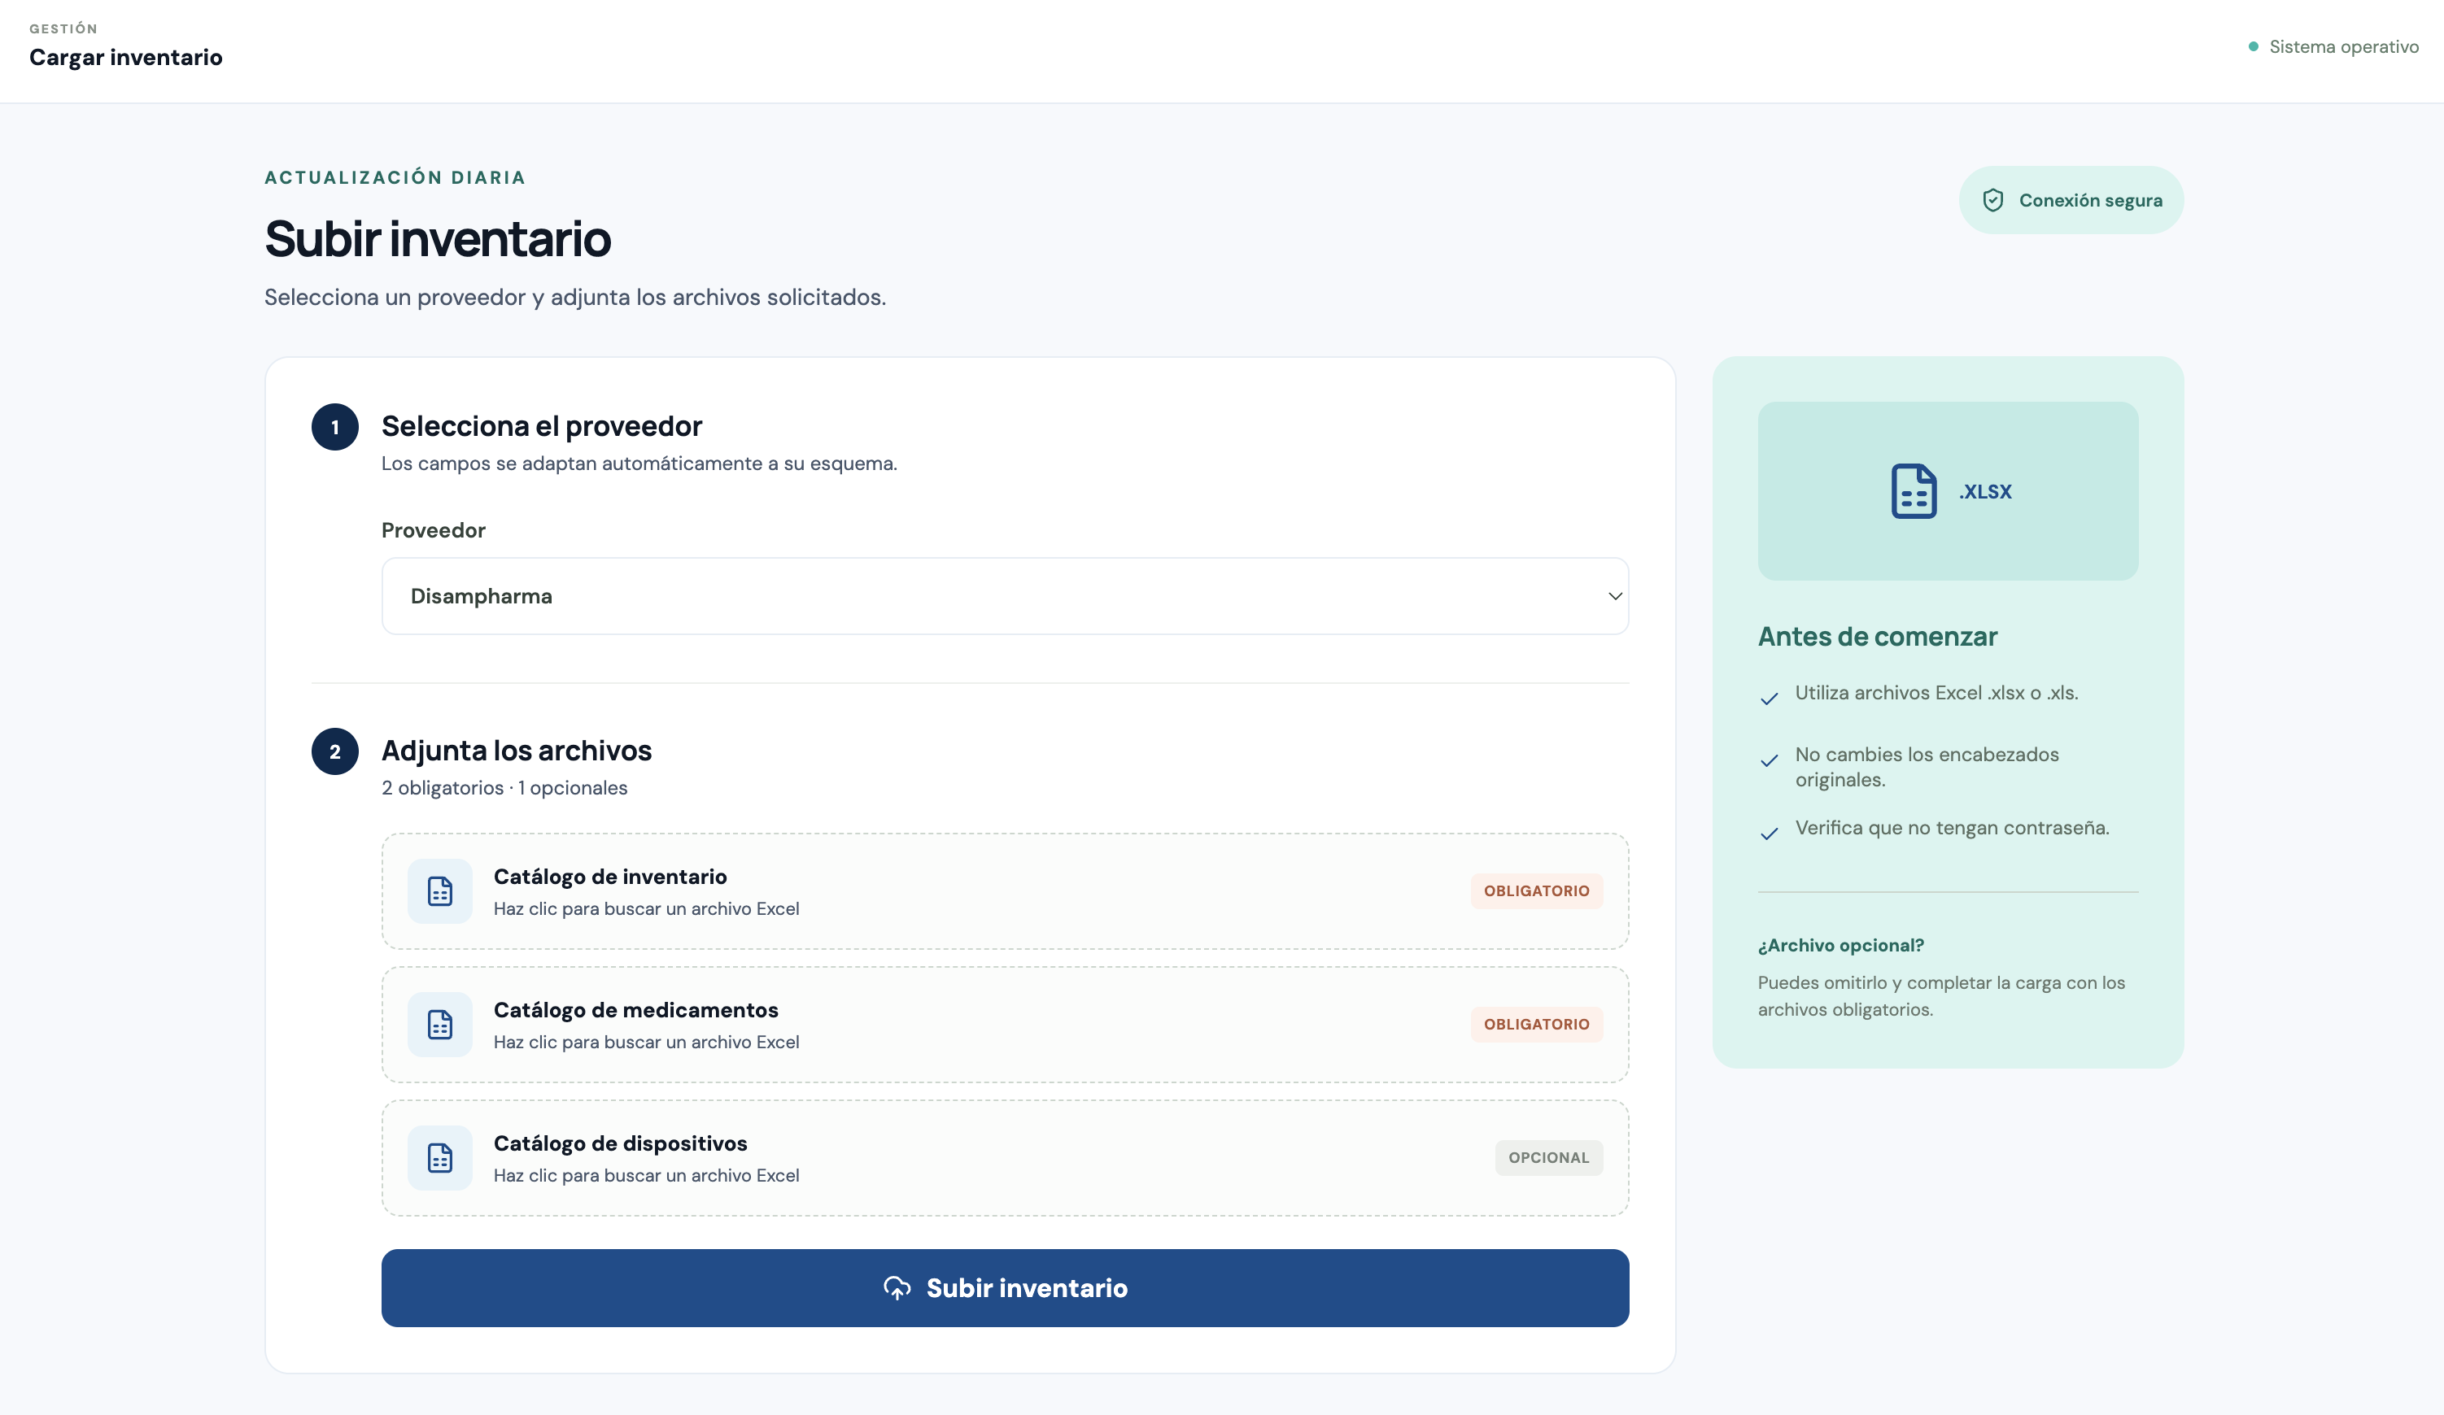
Task: Click the cloud upload icon on Subir inventario button
Action: [x=897, y=1288]
